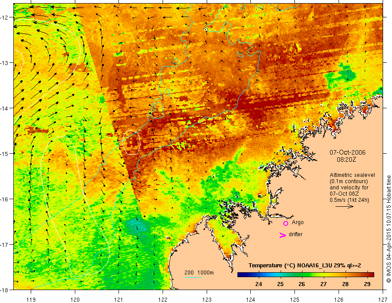
Task: Click the longitude axis label '127'
Action: [x=383, y=299]
